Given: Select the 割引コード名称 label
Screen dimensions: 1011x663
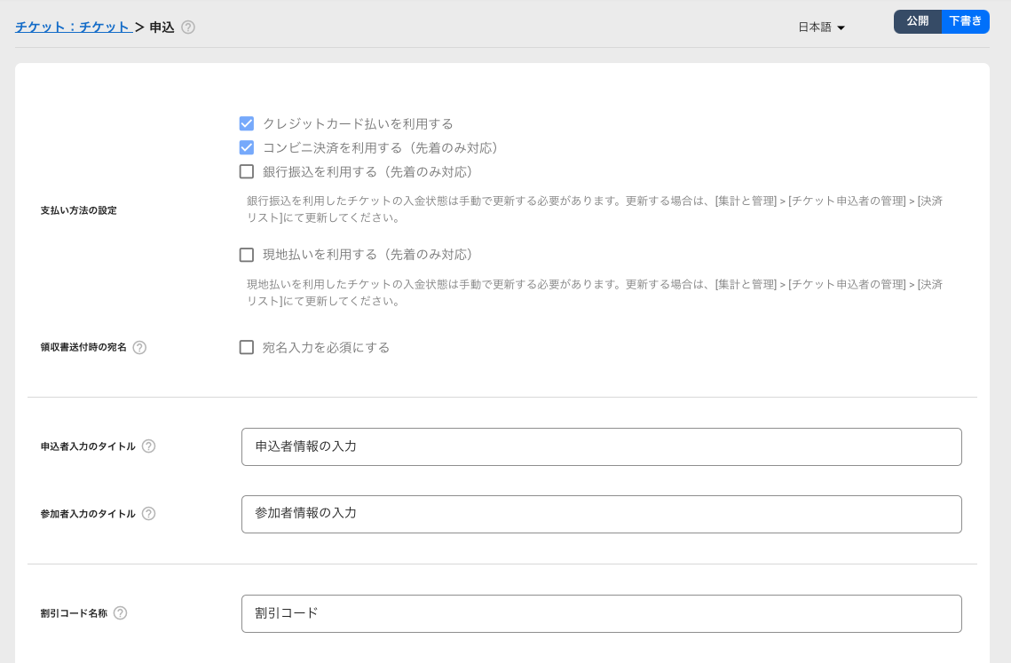Looking at the screenshot, I should (74, 613).
